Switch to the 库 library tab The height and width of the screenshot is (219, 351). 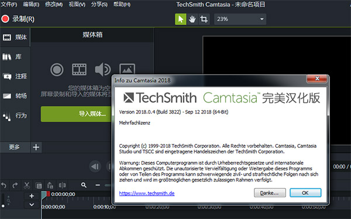[15, 57]
